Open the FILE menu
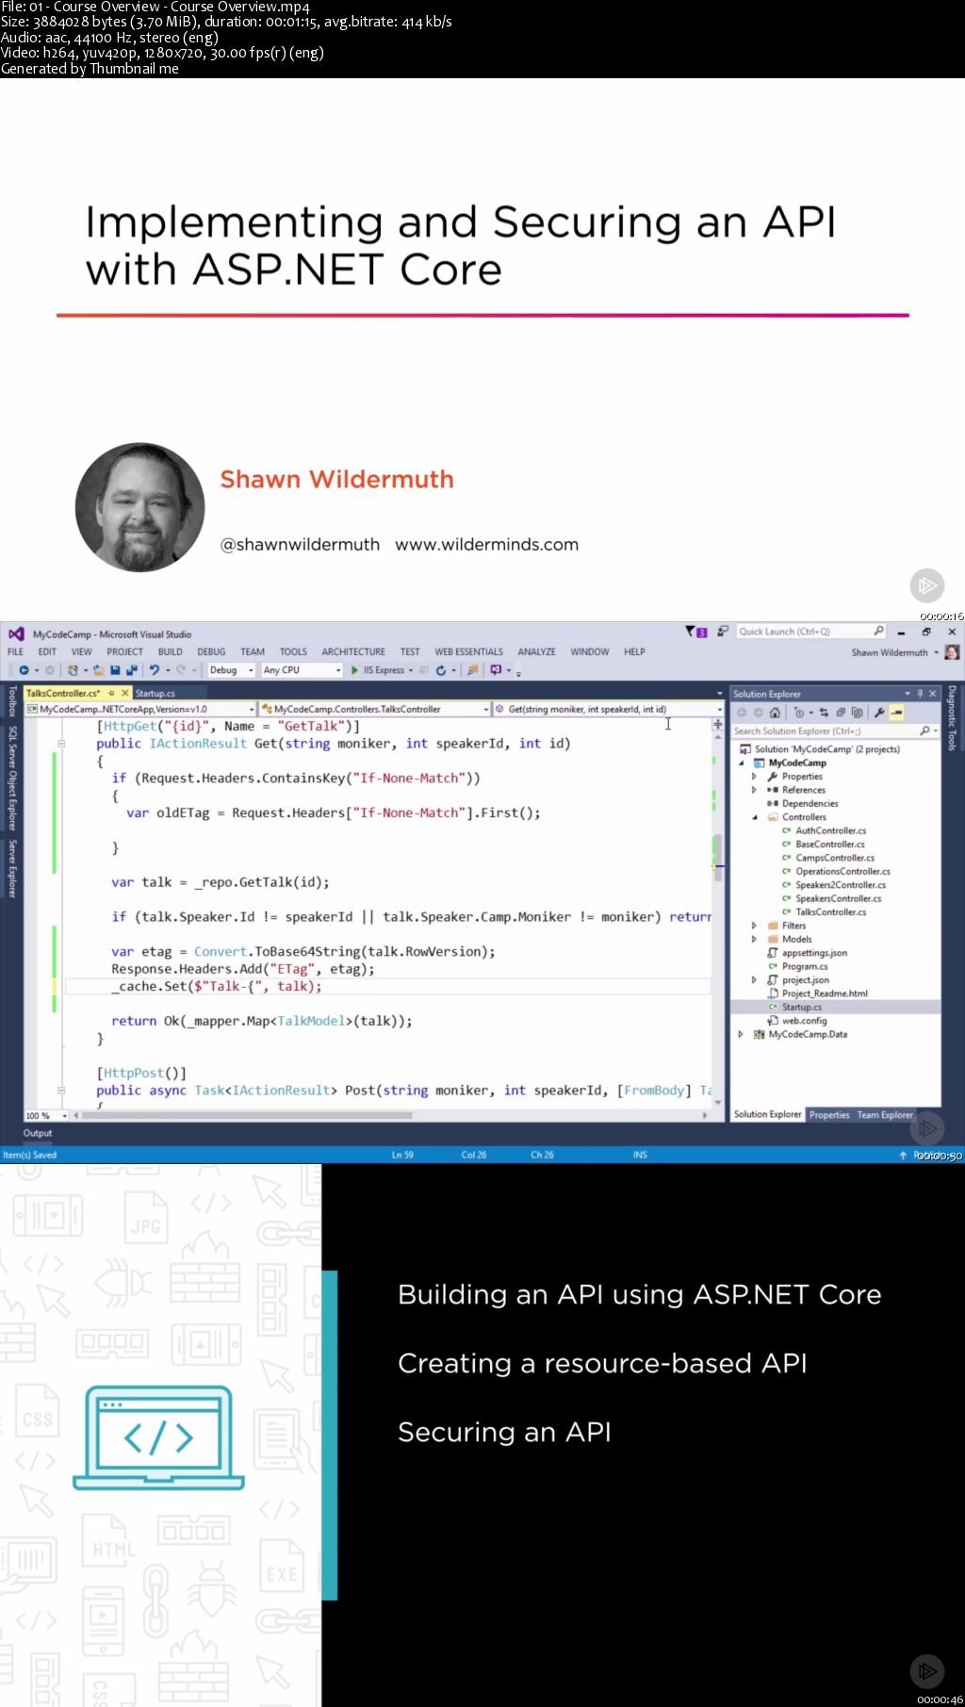 (x=16, y=651)
